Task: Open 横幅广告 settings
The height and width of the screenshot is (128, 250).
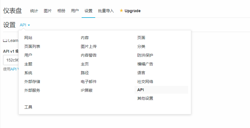Action: 145,64
